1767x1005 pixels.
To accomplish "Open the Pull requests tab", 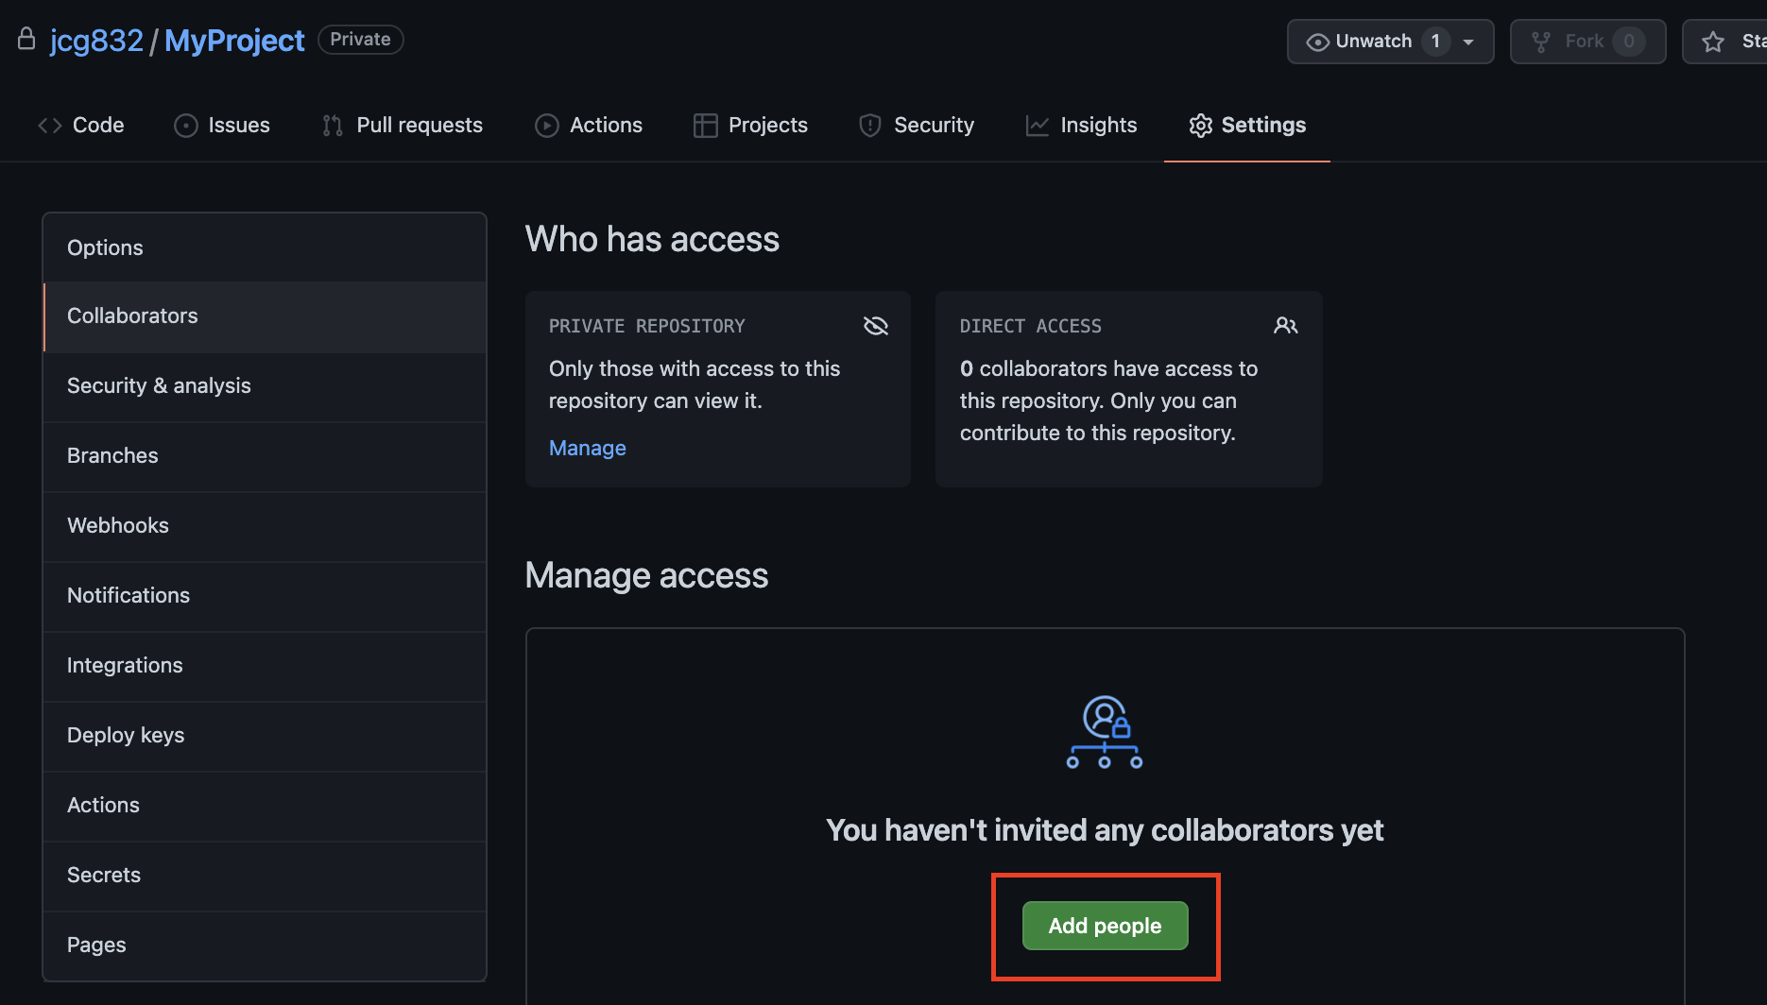I will click(402, 125).
